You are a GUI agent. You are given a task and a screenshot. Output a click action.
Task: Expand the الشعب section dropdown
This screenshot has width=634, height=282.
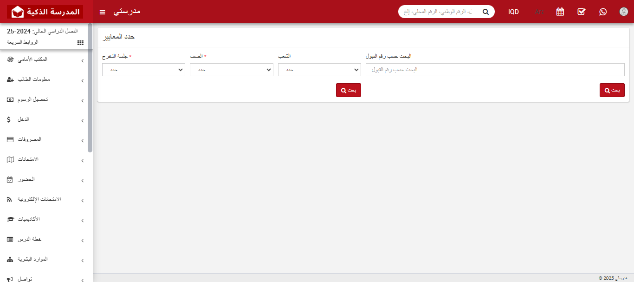pyautogui.click(x=319, y=70)
